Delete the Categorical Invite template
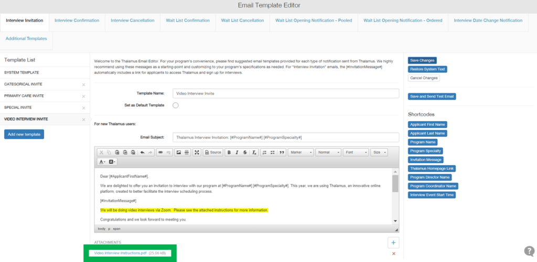 tap(83, 84)
